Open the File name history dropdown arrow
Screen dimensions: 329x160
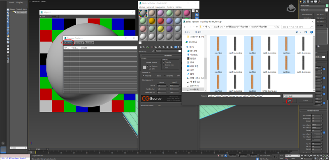(x=279, y=96)
